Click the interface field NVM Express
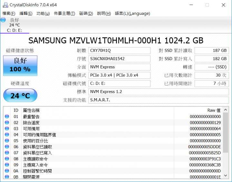 tap(120, 67)
